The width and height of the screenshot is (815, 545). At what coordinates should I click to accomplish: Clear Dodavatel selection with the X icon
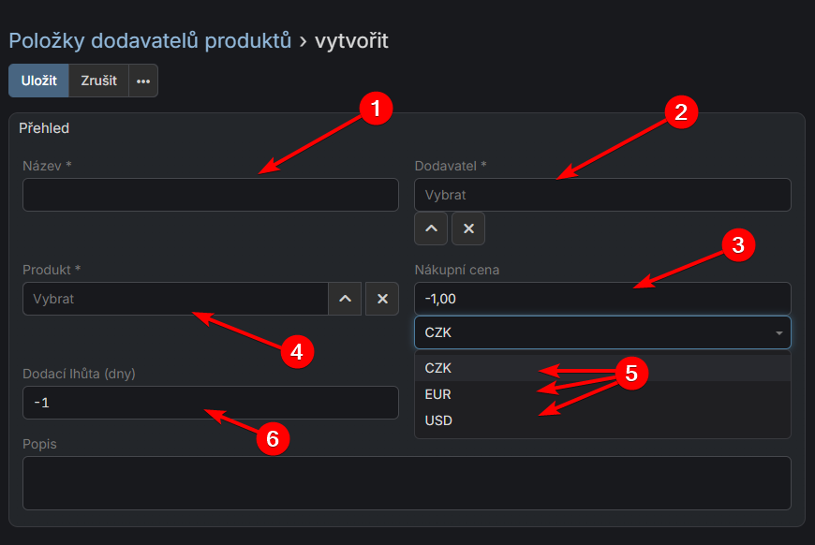click(468, 228)
